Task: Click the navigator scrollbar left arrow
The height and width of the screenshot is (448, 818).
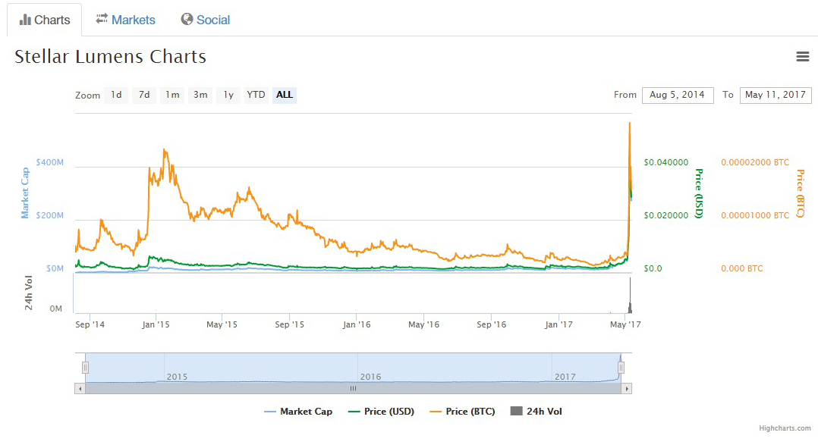Action: [80, 389]
